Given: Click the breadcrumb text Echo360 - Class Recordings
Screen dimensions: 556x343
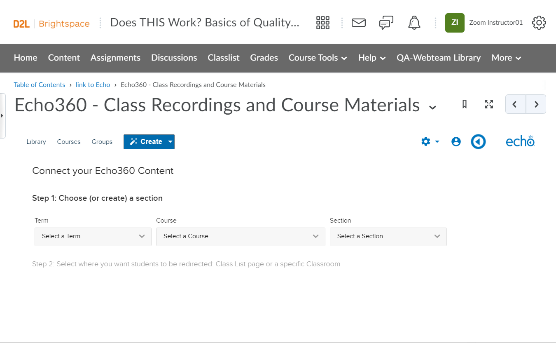Looking at the screenshot, I should pos(193,85).
